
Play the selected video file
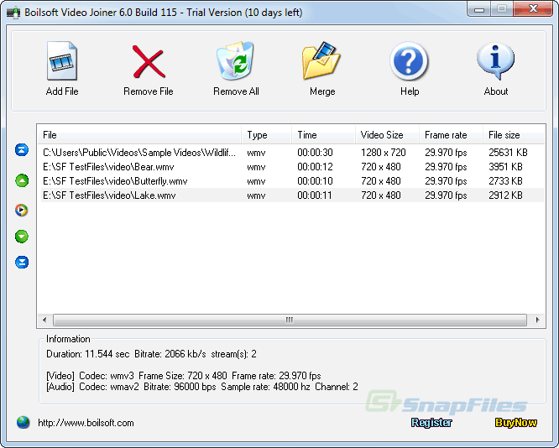click(x=21, y=210)
